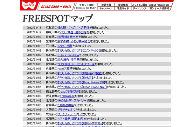Viewport: 194px width, 127px height.
Task: Open the 鳥取県 デルパラ link
Action: (68, 55)
